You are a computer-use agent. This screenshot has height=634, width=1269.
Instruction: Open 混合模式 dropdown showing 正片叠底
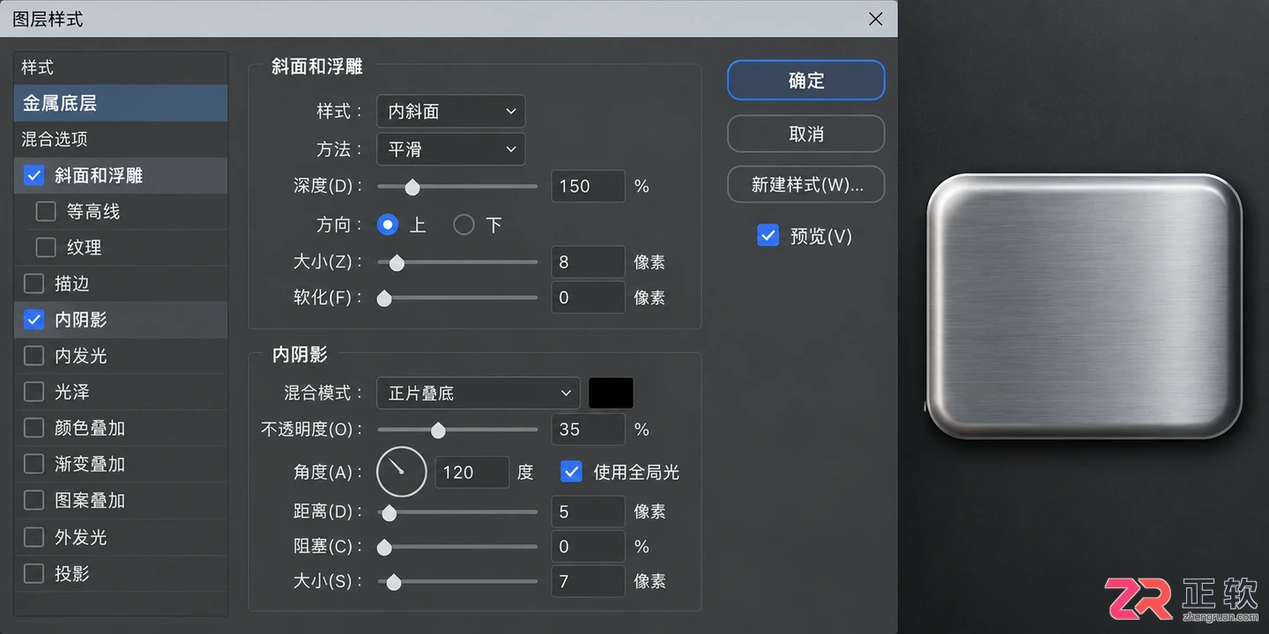pyautogui.click(x=479, y=393)
